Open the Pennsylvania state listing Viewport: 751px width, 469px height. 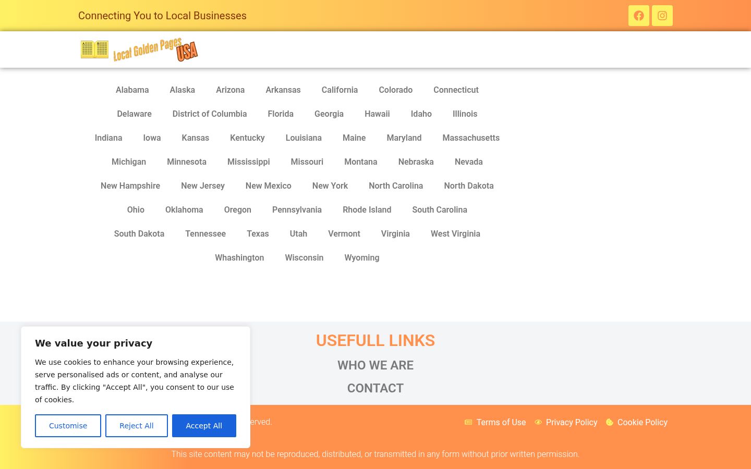297,209
